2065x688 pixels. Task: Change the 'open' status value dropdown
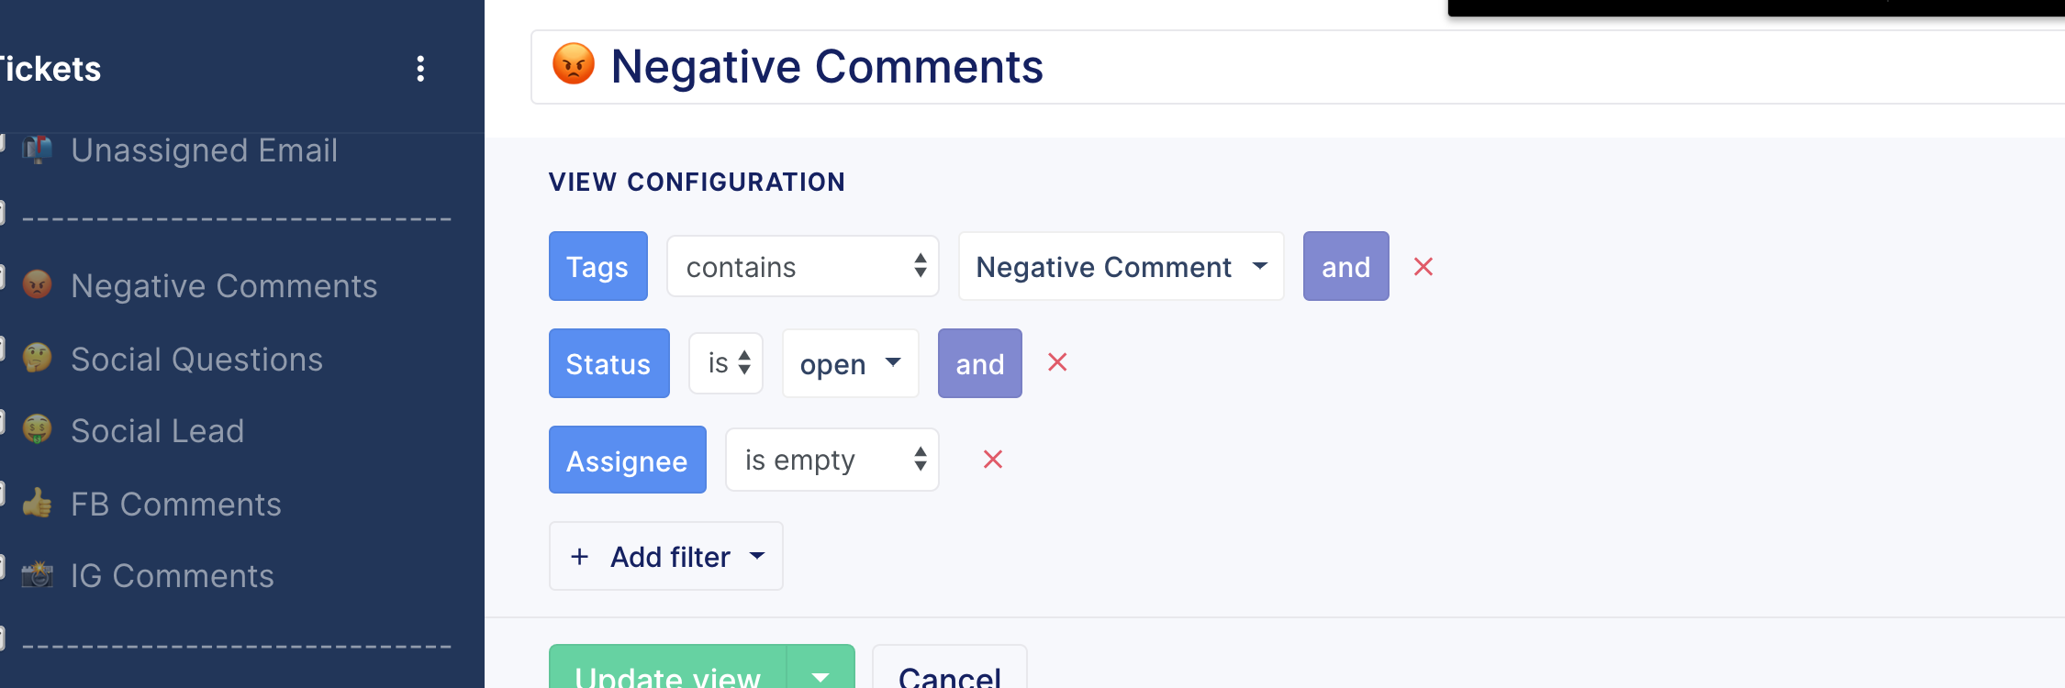pyautogui.click(x=850, y=363)
